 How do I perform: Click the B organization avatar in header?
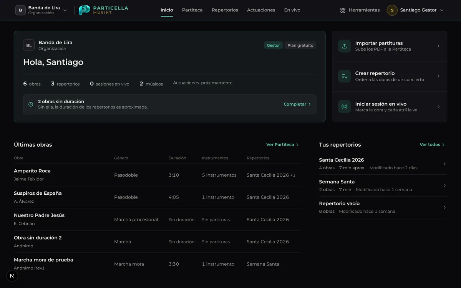(20, 10)
